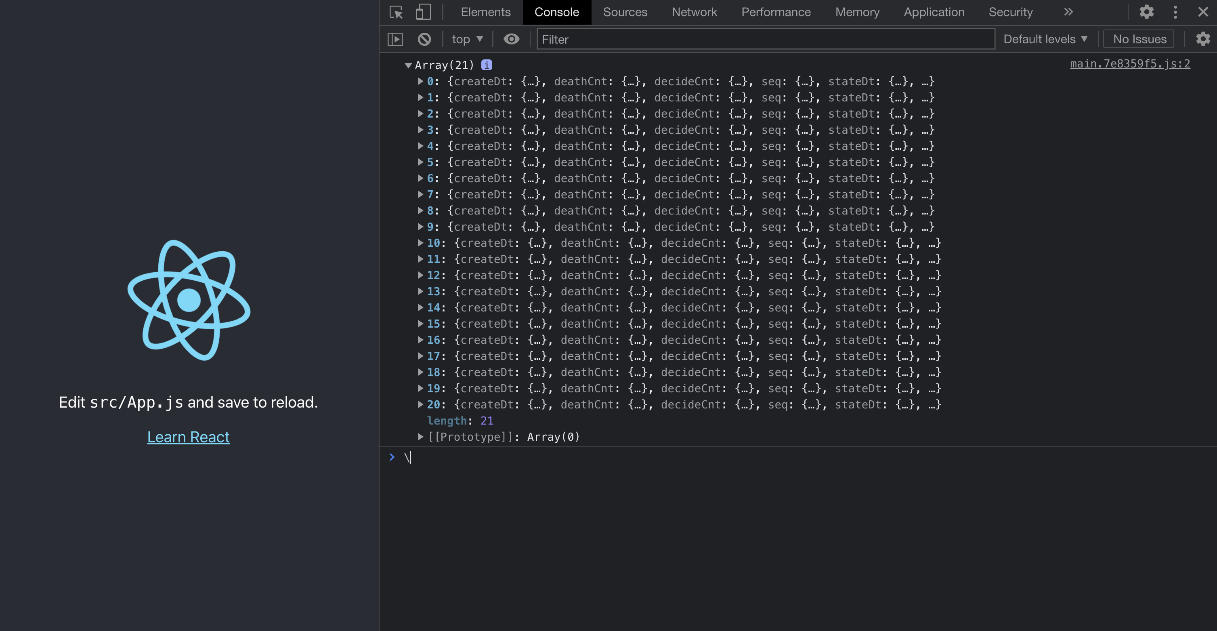Show more DevTools tabs via chevrons

[1069, 12]
